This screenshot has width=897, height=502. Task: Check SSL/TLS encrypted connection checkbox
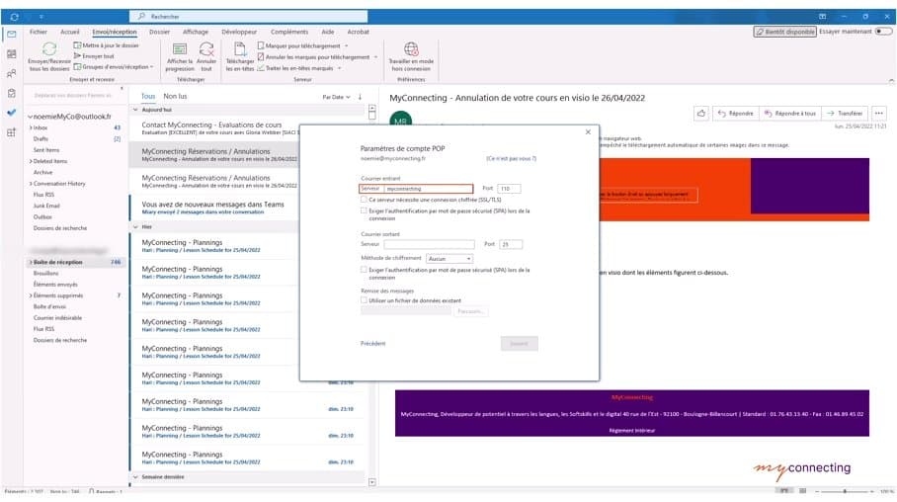click(x=364, y=200)
